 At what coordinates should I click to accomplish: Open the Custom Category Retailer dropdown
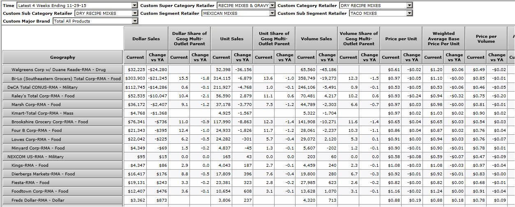point(409,5)
